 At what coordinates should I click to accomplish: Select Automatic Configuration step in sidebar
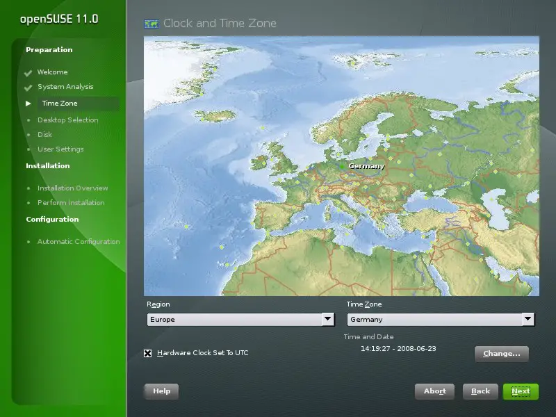pos(79,241)
